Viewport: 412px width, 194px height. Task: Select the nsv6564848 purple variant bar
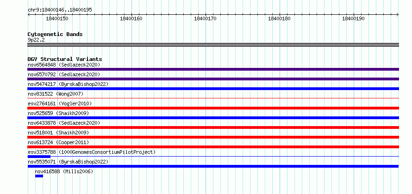213,69
